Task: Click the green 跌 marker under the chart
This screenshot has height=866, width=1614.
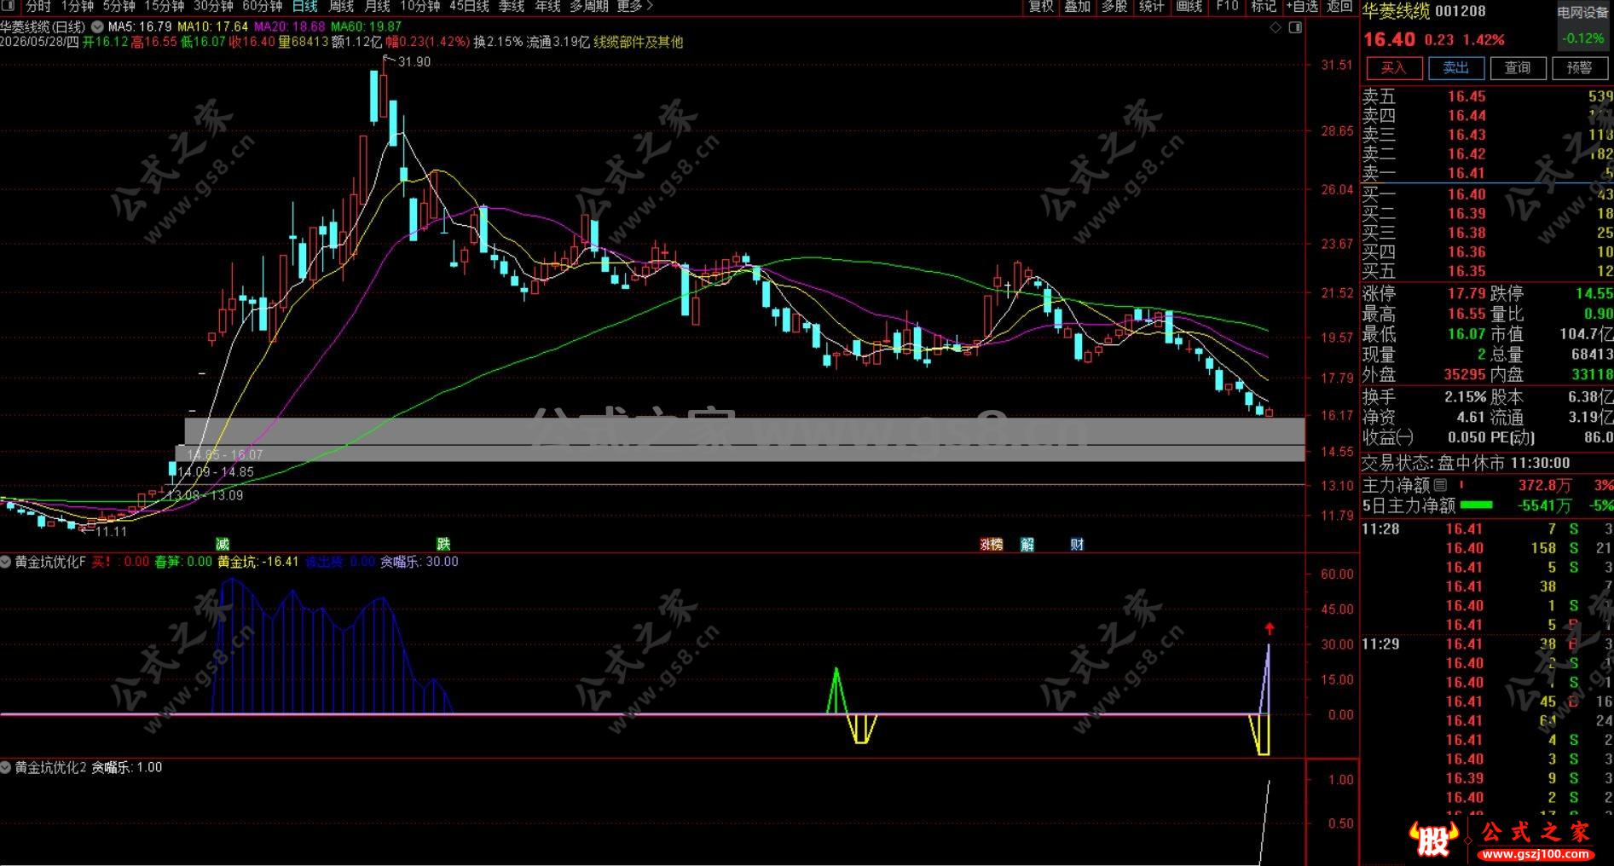Action: pos(443,544)
